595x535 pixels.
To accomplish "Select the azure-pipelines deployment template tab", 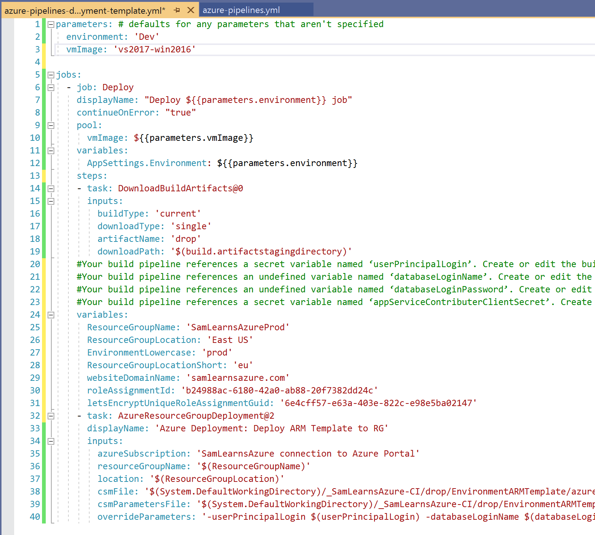I will tap(85, 10).
